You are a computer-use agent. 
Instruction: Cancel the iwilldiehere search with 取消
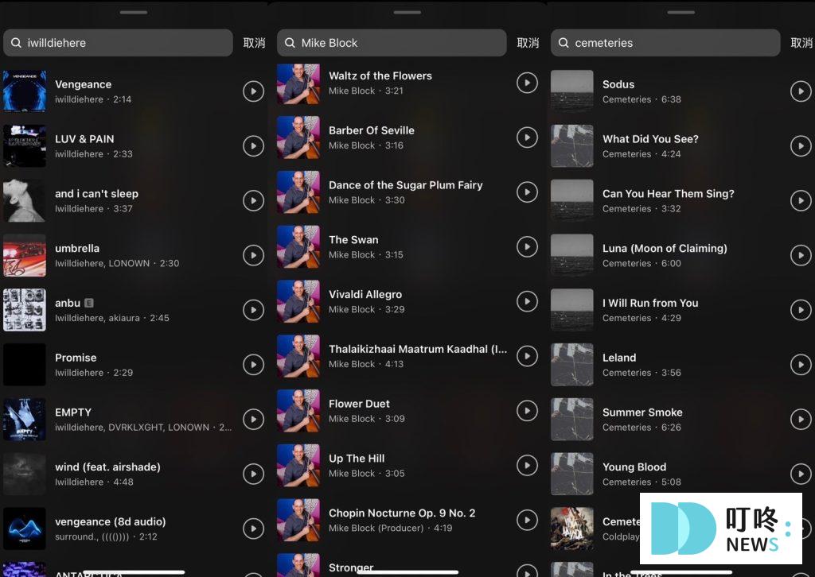pos(254,43)
